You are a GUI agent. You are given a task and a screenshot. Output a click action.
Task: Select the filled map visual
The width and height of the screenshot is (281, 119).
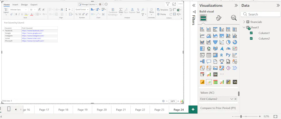click(x=215, y=48)
